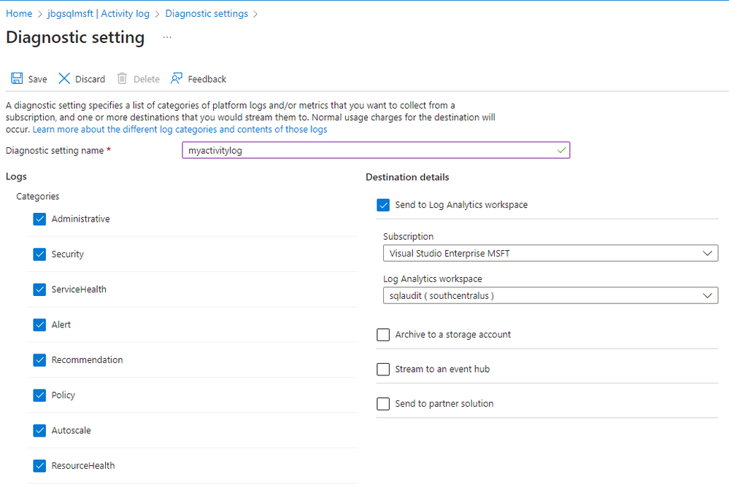Viewport: 729px width, 487px height.
Task: Go to Home in the breadcrumb
Action: (x=19, y=14)
